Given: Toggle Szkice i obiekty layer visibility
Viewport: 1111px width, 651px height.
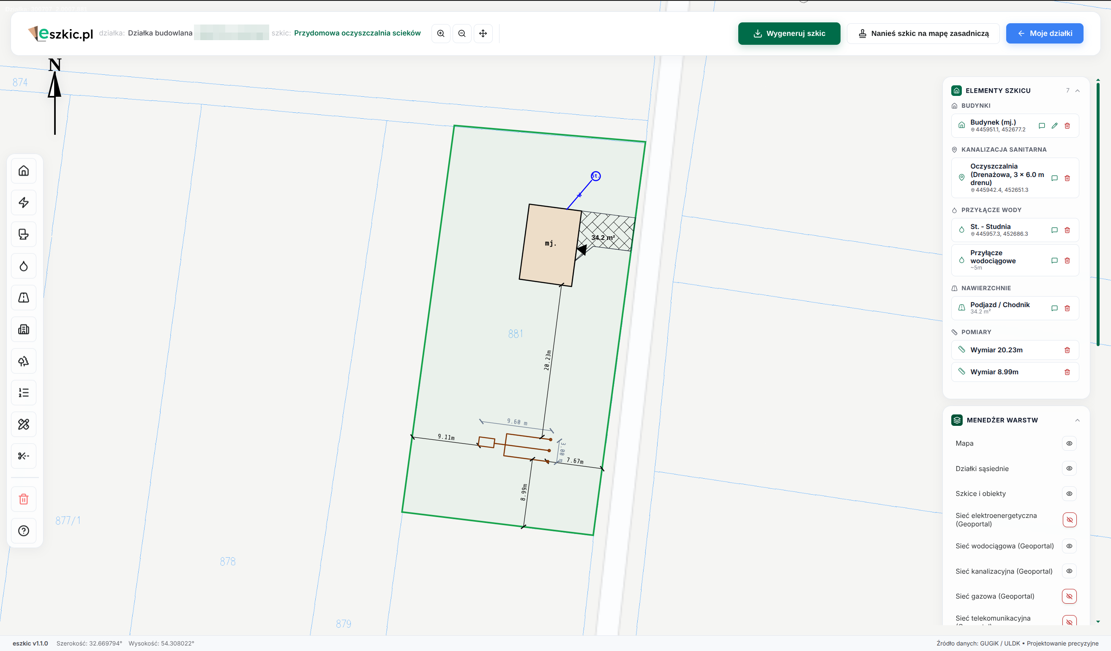Looking at the screenshot, I should (1070, 494).
